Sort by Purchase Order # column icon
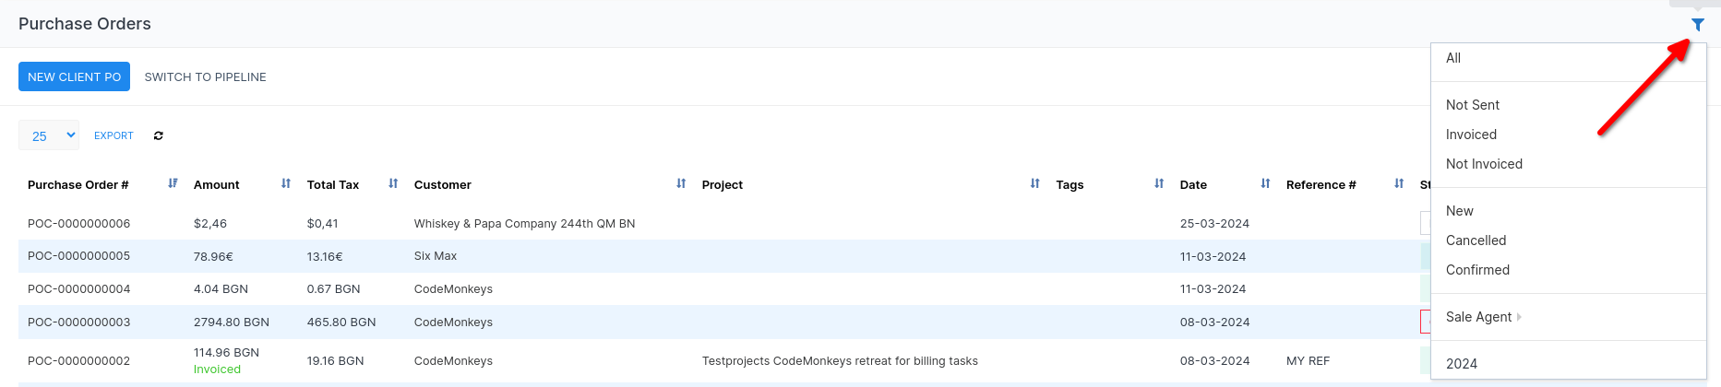 (173, 184)
